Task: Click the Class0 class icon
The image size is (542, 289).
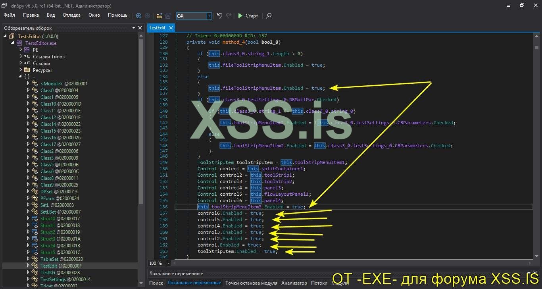Action: tap(35, 91)
